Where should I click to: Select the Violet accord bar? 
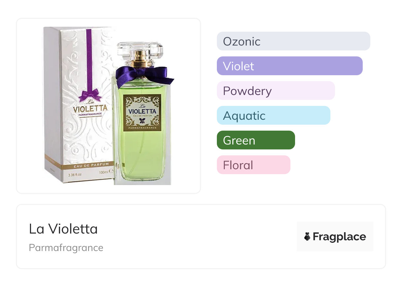tap(289, 66)
